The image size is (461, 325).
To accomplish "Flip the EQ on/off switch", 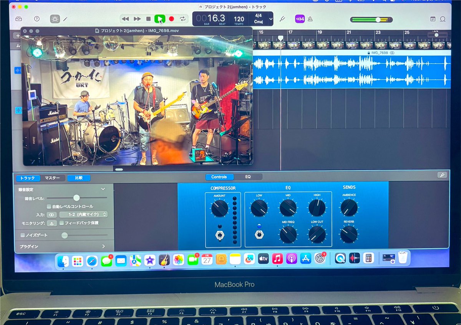I will coord(259,234).
